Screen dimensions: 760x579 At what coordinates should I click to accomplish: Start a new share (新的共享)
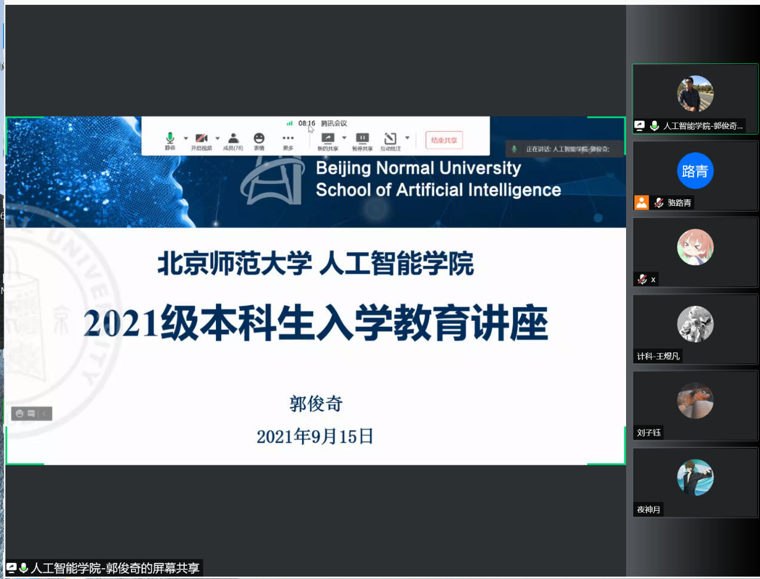click(x=327, y=140)
